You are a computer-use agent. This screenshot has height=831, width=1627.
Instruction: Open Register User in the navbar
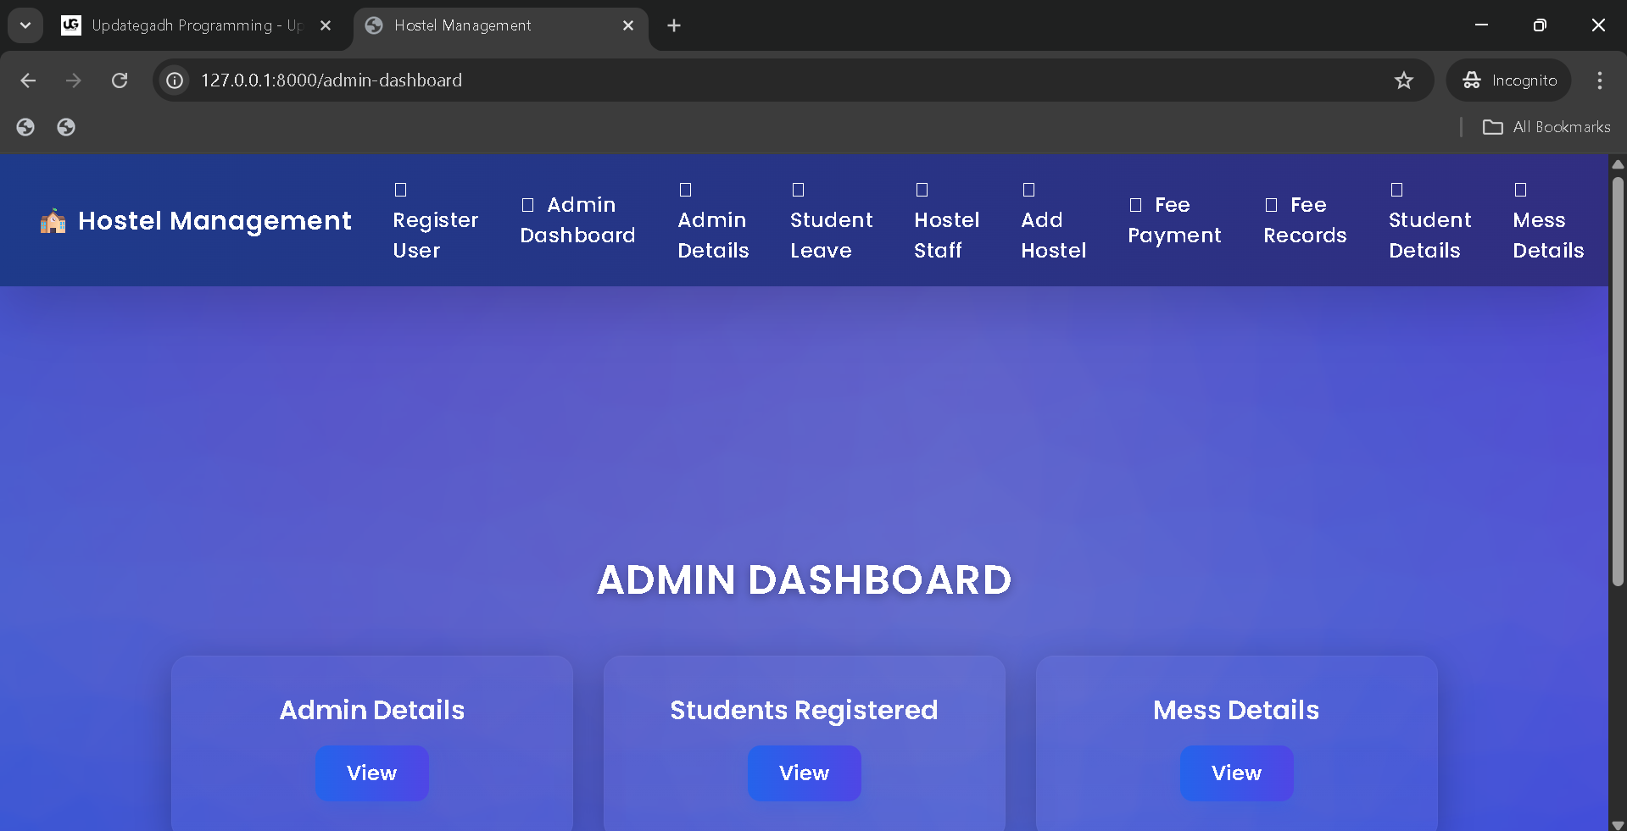[435, 235]
